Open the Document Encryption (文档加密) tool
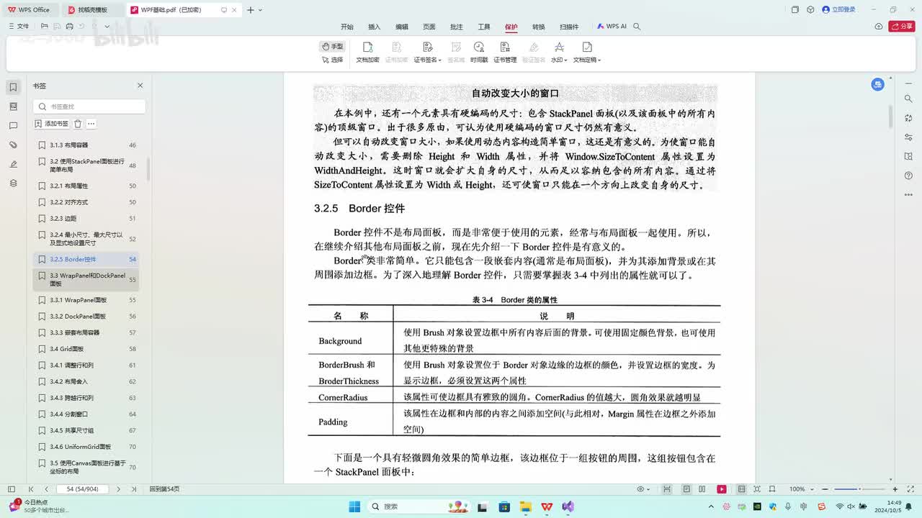Screen dimensions: 922x518 pyautogui.click(x=367, y=53)
